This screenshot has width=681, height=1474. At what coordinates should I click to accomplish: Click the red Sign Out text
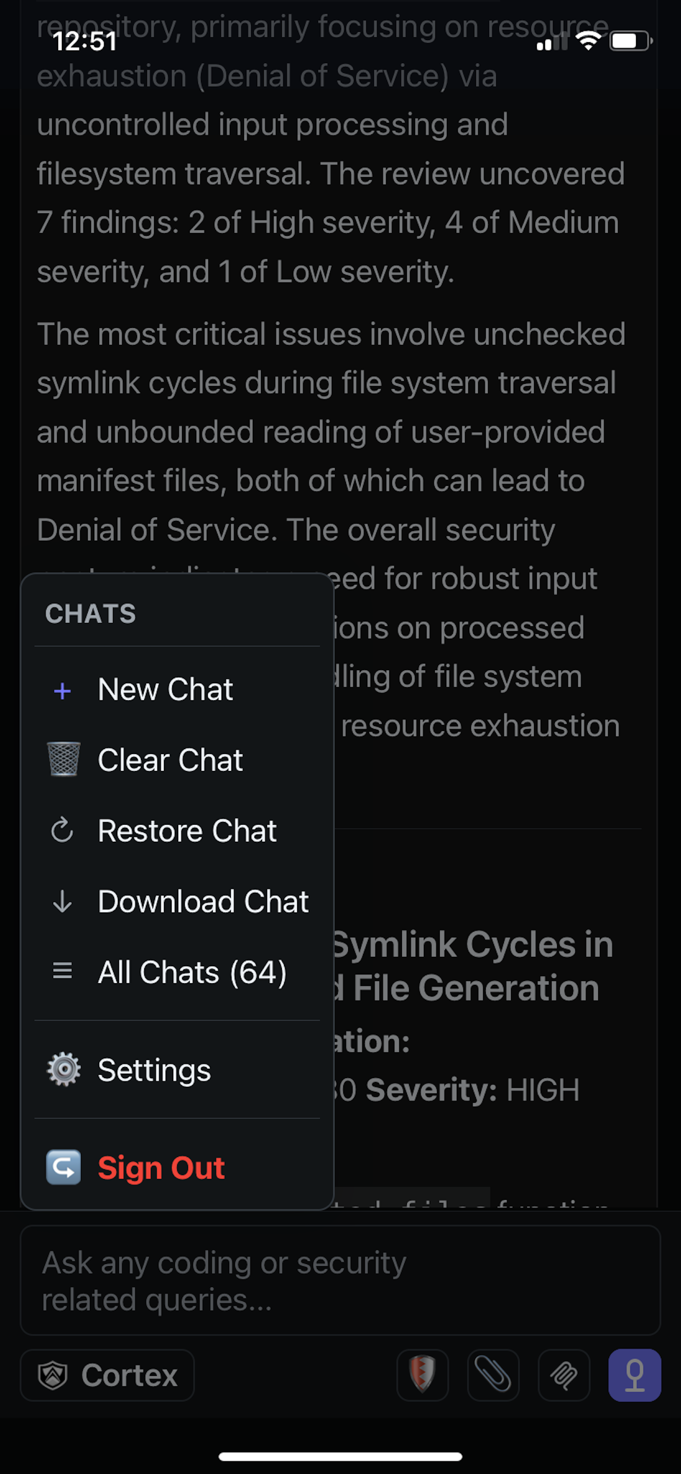(x=161, y=1168)
